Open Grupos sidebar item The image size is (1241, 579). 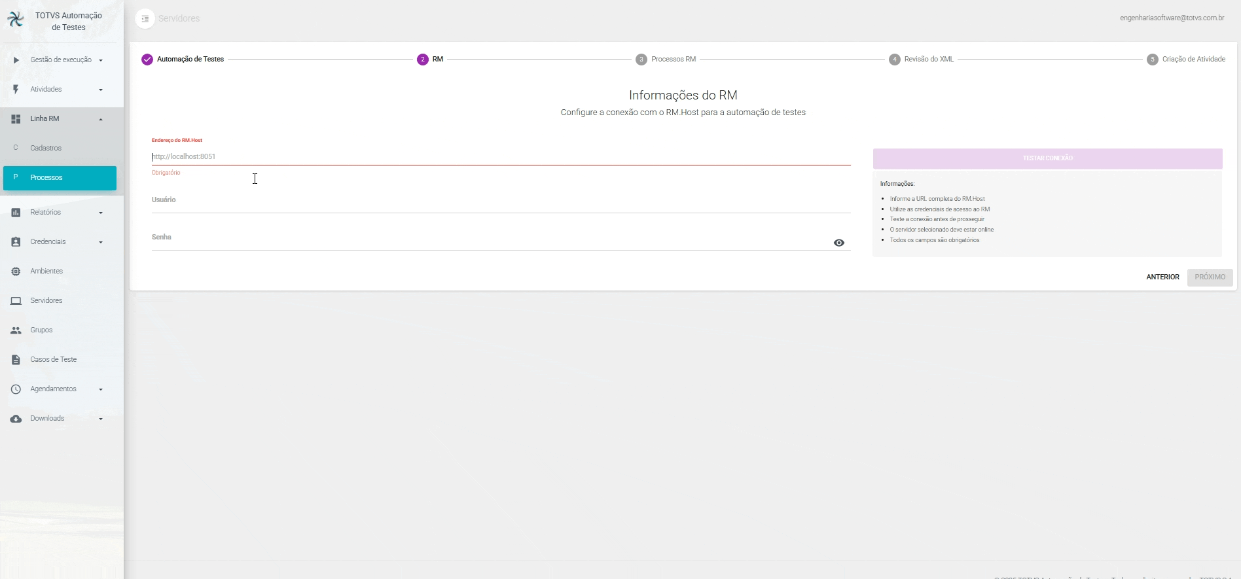pos(60,330)
